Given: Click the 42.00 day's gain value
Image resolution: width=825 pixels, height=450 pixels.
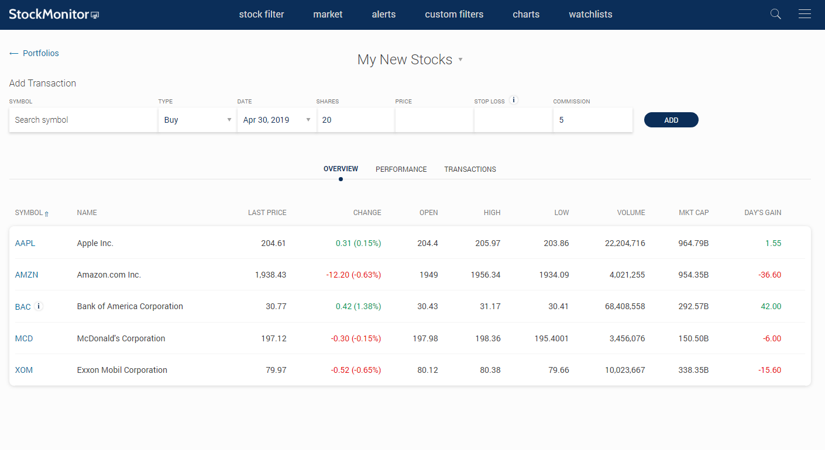Looking at the screenshot, I should pos(771,306).
